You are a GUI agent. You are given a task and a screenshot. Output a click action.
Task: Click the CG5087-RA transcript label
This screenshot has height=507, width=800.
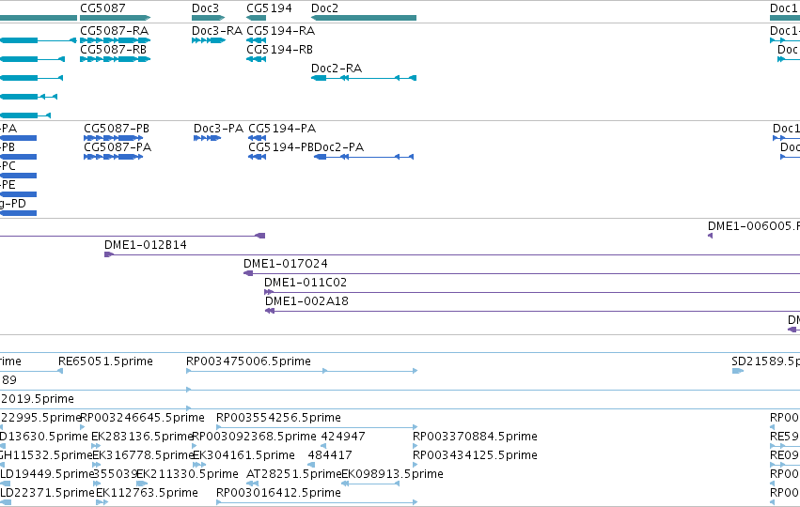[x=115, y=31]
